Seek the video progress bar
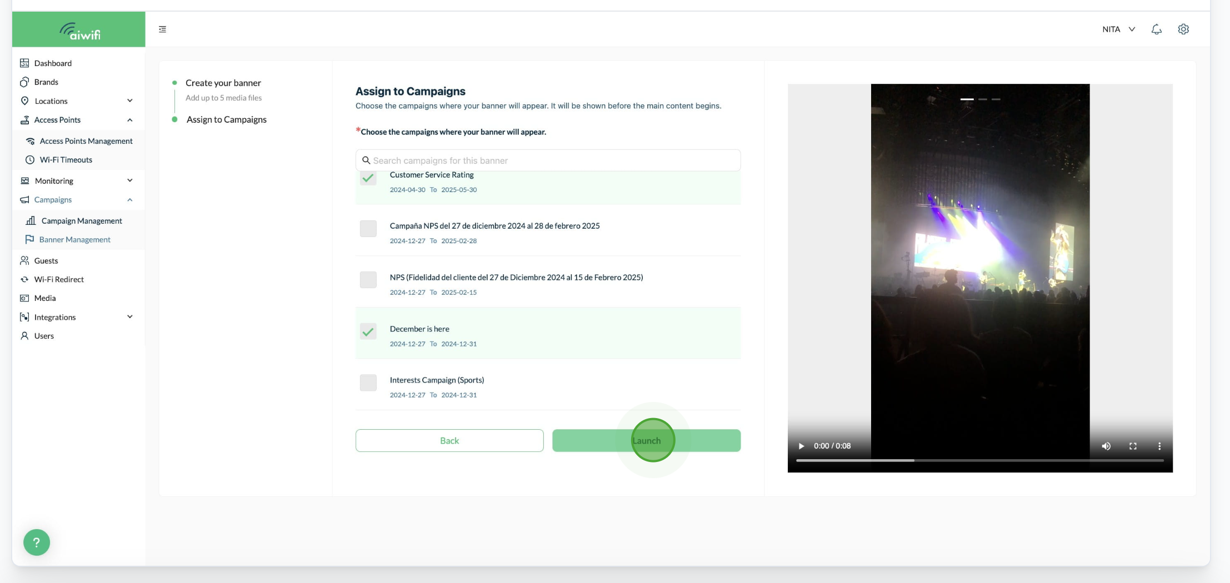1230x583 pixels. coord(979,460)
